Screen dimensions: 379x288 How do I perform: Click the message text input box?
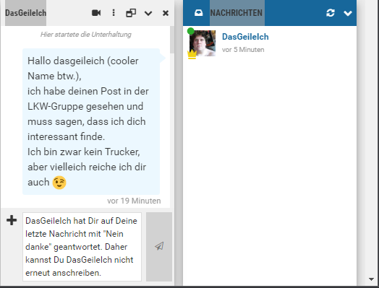click(82, 247)
